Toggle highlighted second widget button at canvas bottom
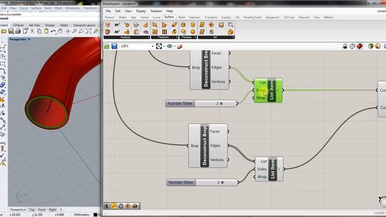 pyautogui.click(x=114, y=206)
